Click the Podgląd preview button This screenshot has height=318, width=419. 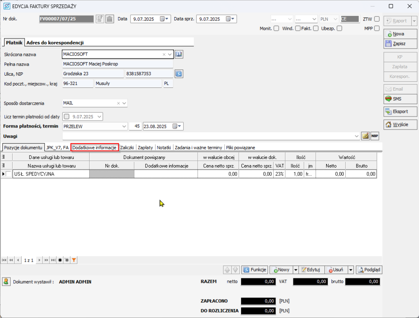369,270
